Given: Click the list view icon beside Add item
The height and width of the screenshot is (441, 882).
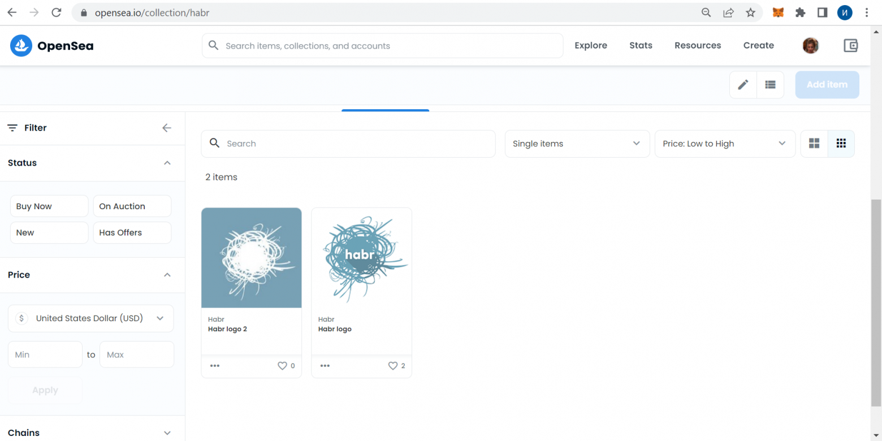Looking at the screenshot, I should (x=770, y=85).
